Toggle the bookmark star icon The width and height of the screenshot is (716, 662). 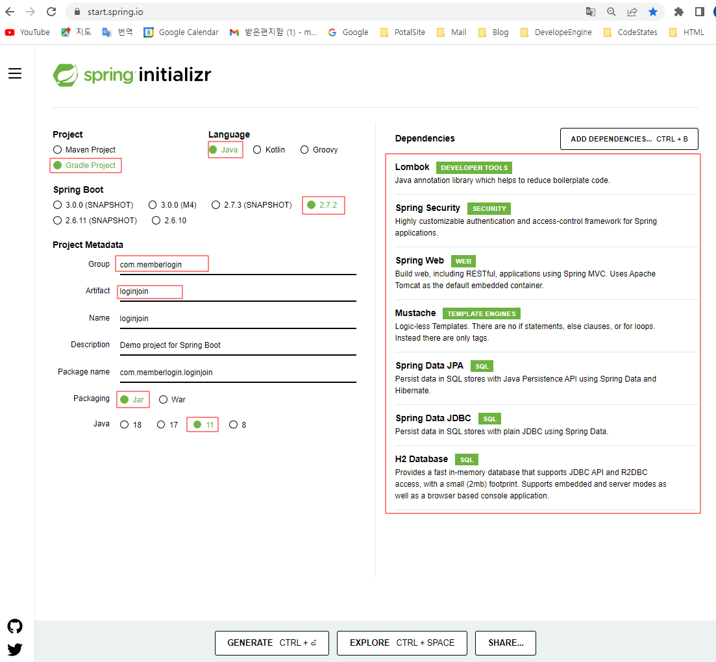click(653, 12)
